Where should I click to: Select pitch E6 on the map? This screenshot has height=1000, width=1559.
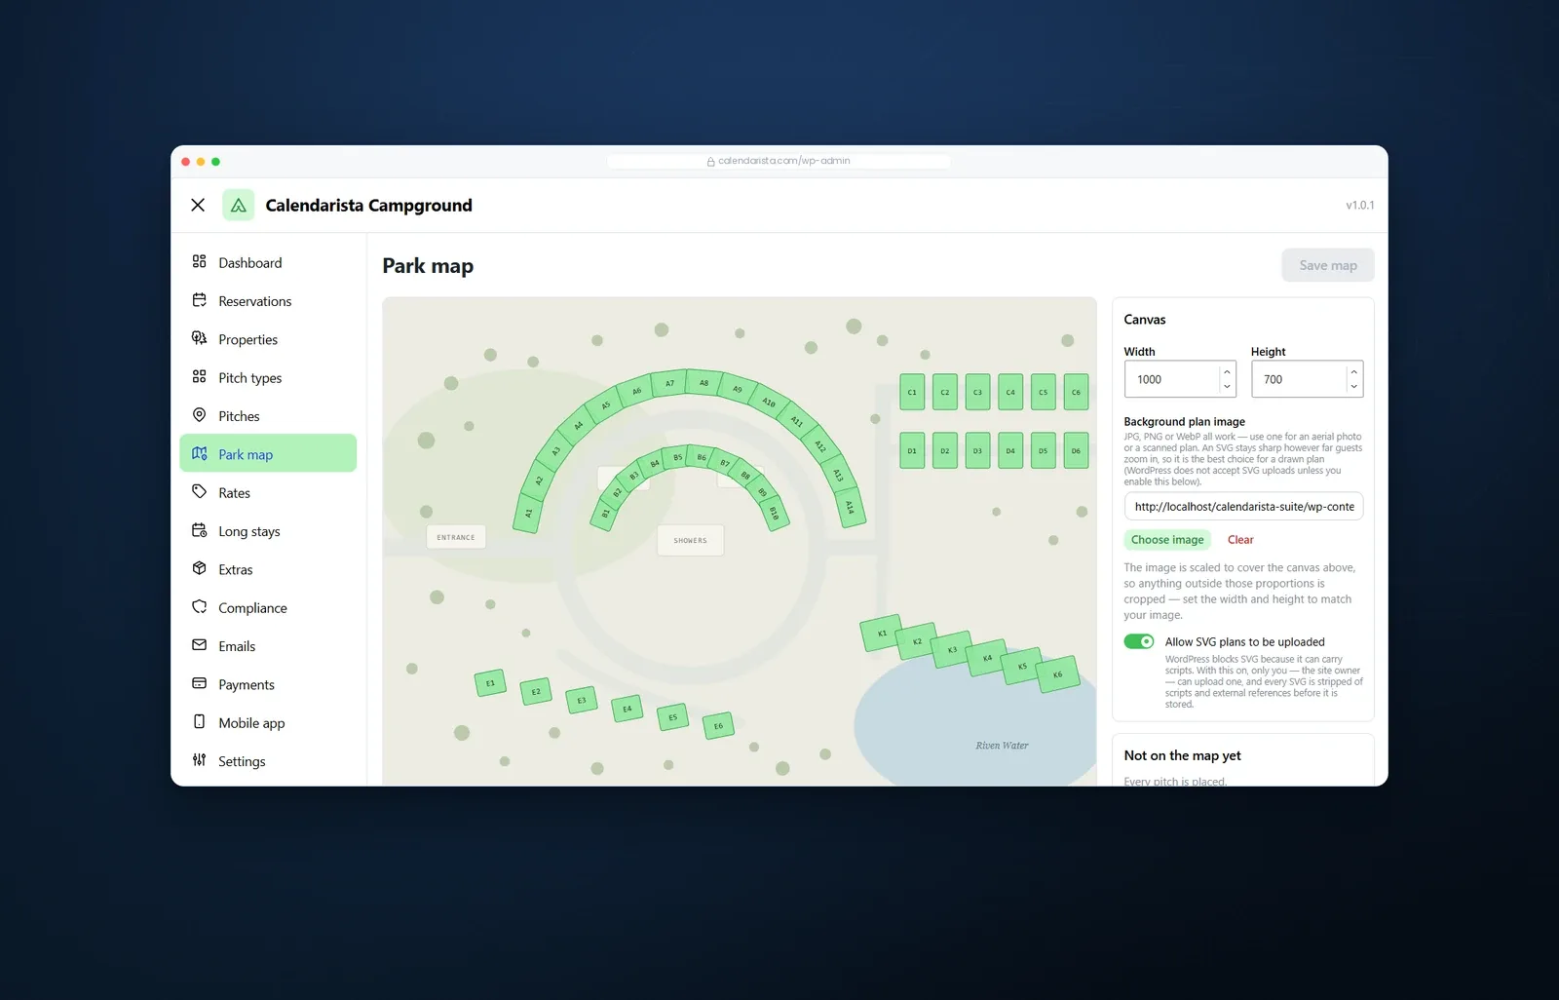718,725
